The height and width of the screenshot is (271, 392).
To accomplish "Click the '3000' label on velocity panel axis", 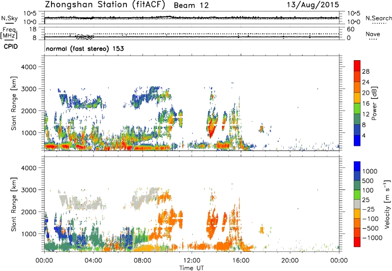I will point(29,190).
